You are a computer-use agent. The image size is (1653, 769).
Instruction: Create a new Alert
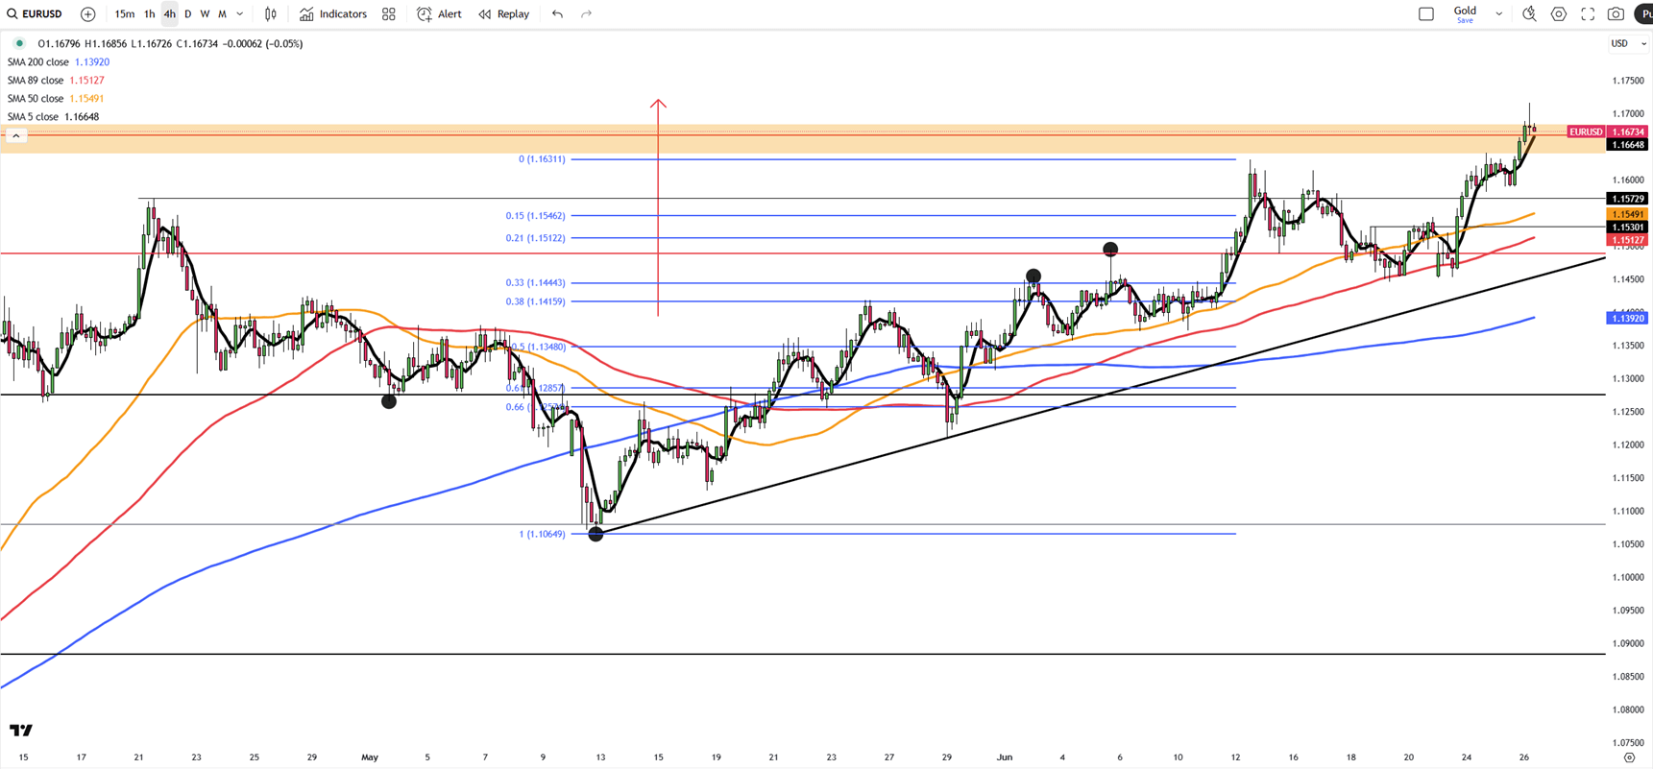pos(439,14)
